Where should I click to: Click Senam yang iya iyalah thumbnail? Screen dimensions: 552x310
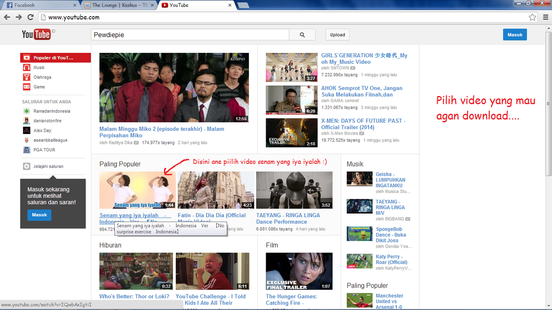pos(138,190)
